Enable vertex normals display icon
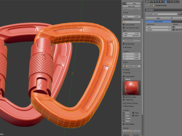The image size is (182, 136). click(x=124, y=131)
